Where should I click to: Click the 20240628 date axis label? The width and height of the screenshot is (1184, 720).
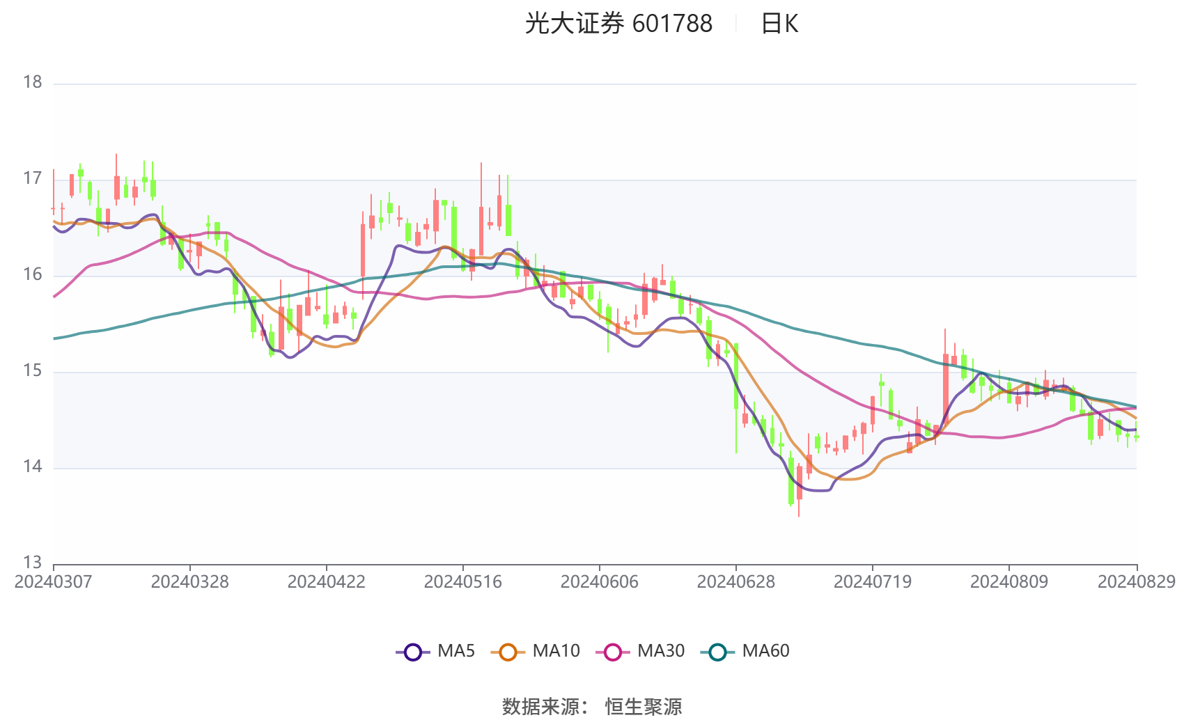click(735, 581)
